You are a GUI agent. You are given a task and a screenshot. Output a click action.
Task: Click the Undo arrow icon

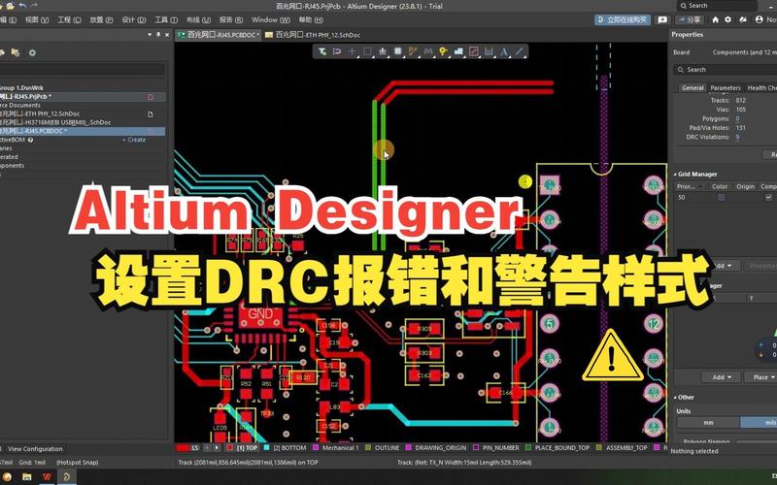(22, 6)
